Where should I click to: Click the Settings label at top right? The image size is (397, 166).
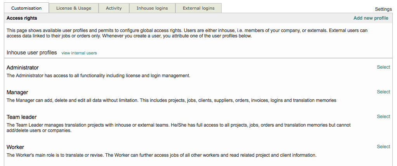[x=383, y=9]
